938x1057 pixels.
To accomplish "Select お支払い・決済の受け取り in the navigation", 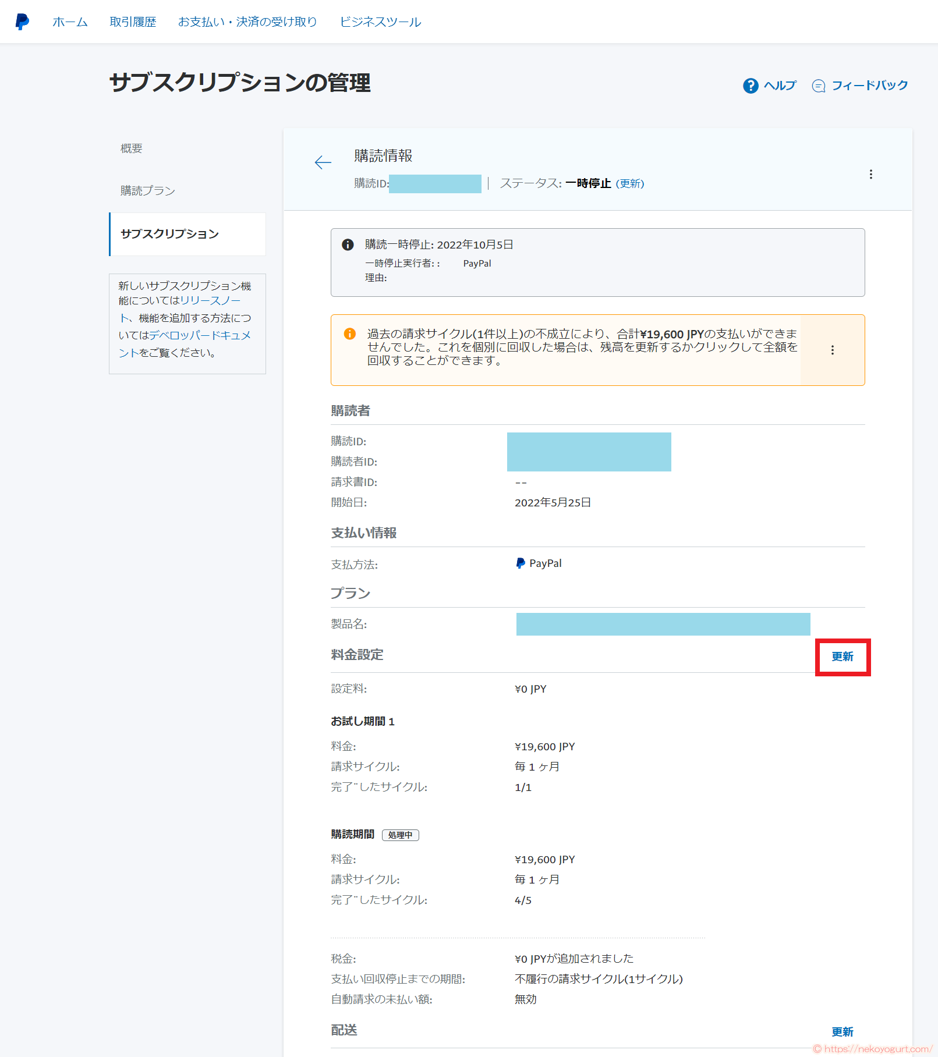I will point(247,22).
